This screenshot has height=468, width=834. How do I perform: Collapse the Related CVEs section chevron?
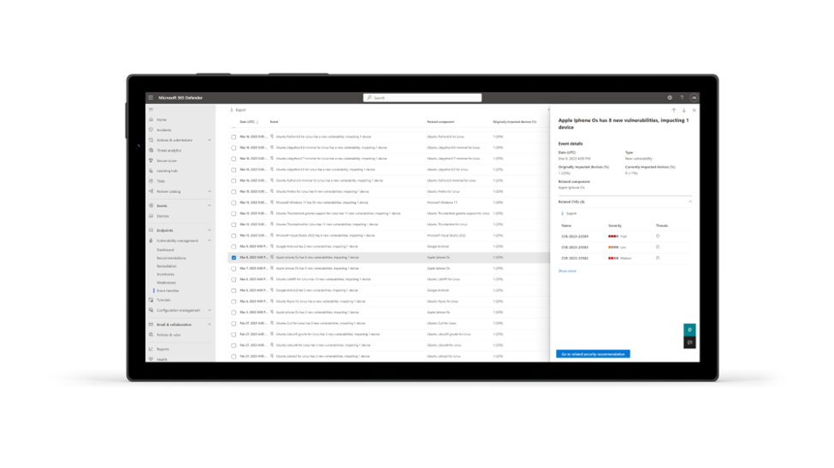click(690, 202)
